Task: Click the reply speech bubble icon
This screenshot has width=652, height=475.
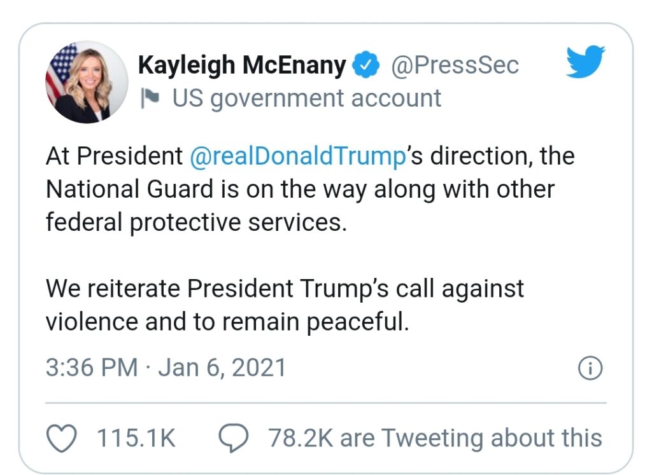Action: [x=232, y=437]
